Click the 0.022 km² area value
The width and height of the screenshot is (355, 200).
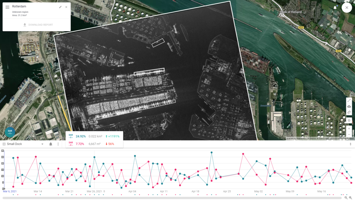point(95,136)
